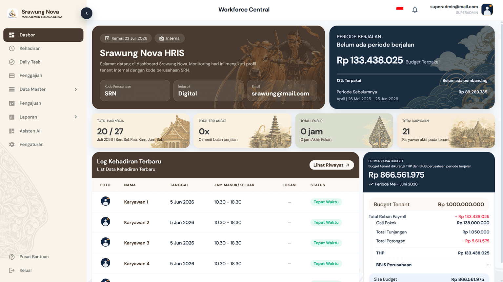The height and width of the screenshot is (282, 503).
Task: Open the Dasbor menu item
Action: 43,35
